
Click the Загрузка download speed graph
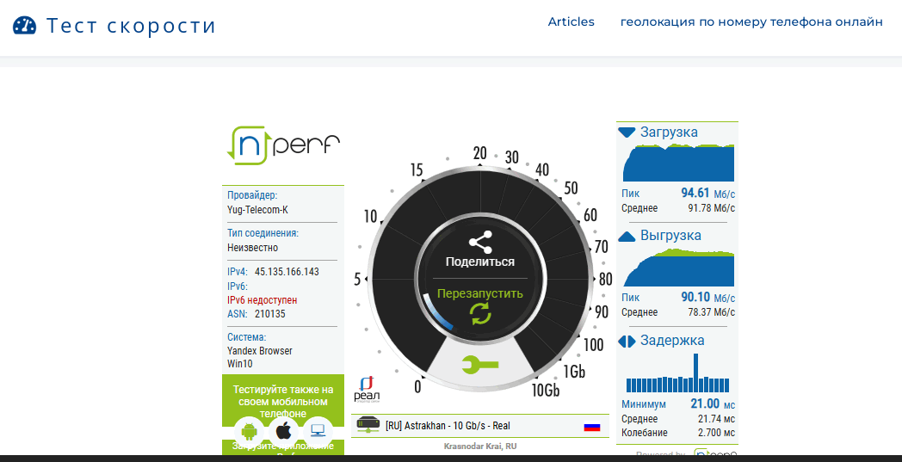pos(678,163)
